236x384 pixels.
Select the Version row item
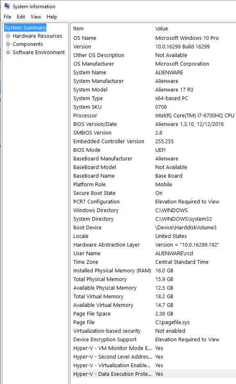(x=153, y=46)
